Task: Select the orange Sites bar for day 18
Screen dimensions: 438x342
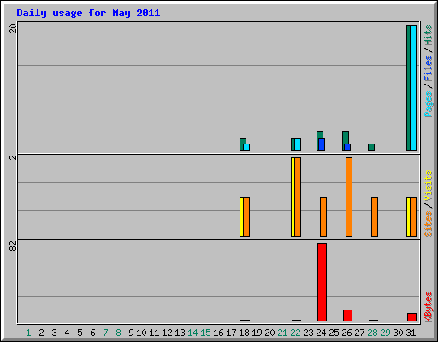Action: tap(246, 216)
